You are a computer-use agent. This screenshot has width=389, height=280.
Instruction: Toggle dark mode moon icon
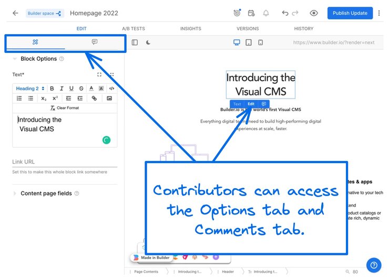pos(148,42)
